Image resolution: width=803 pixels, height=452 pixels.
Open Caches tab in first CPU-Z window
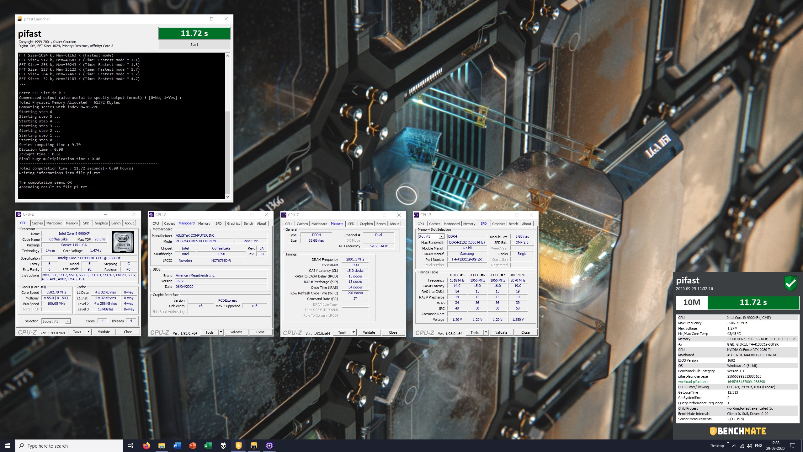tap(37, 223)
